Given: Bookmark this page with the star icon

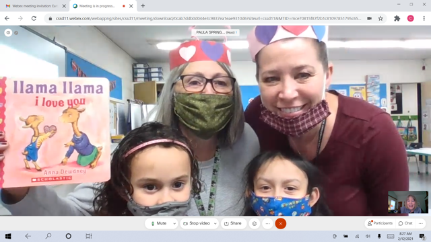Looking at the screenshot, I should (x=380, y=18).
